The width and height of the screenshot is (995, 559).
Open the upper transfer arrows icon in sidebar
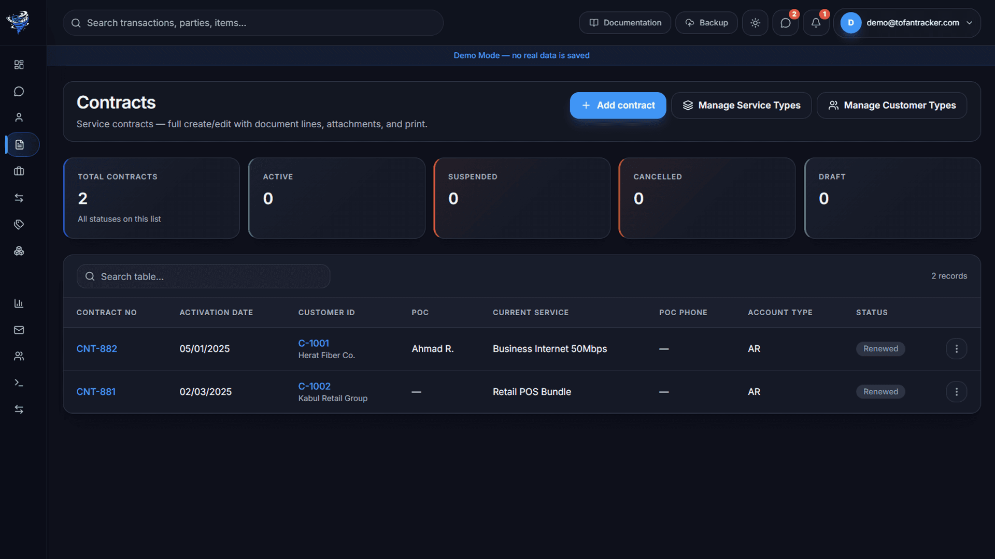19,198
